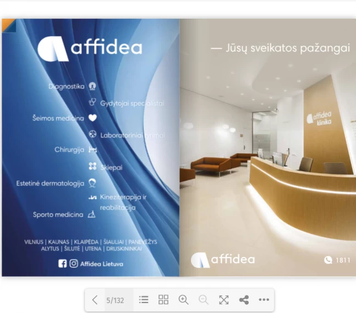
Task: Click the 'VILNIUS' city name
Action: point(34,242)
